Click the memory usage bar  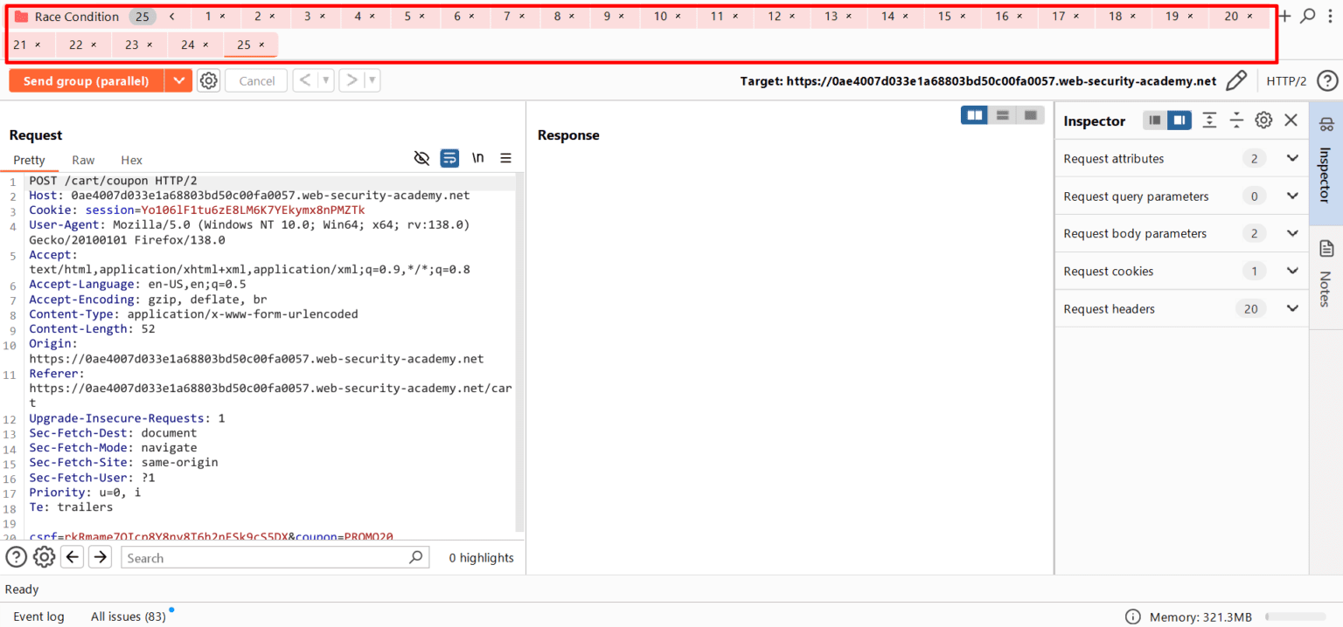tap(1295, 617)
